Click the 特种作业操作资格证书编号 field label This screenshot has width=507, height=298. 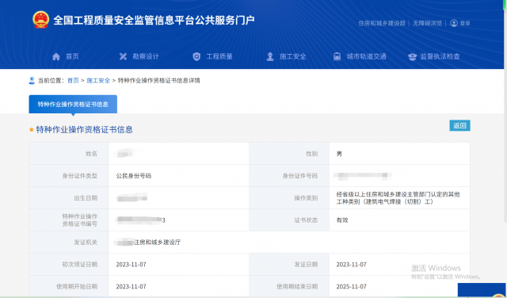click(x=79, y=220)
